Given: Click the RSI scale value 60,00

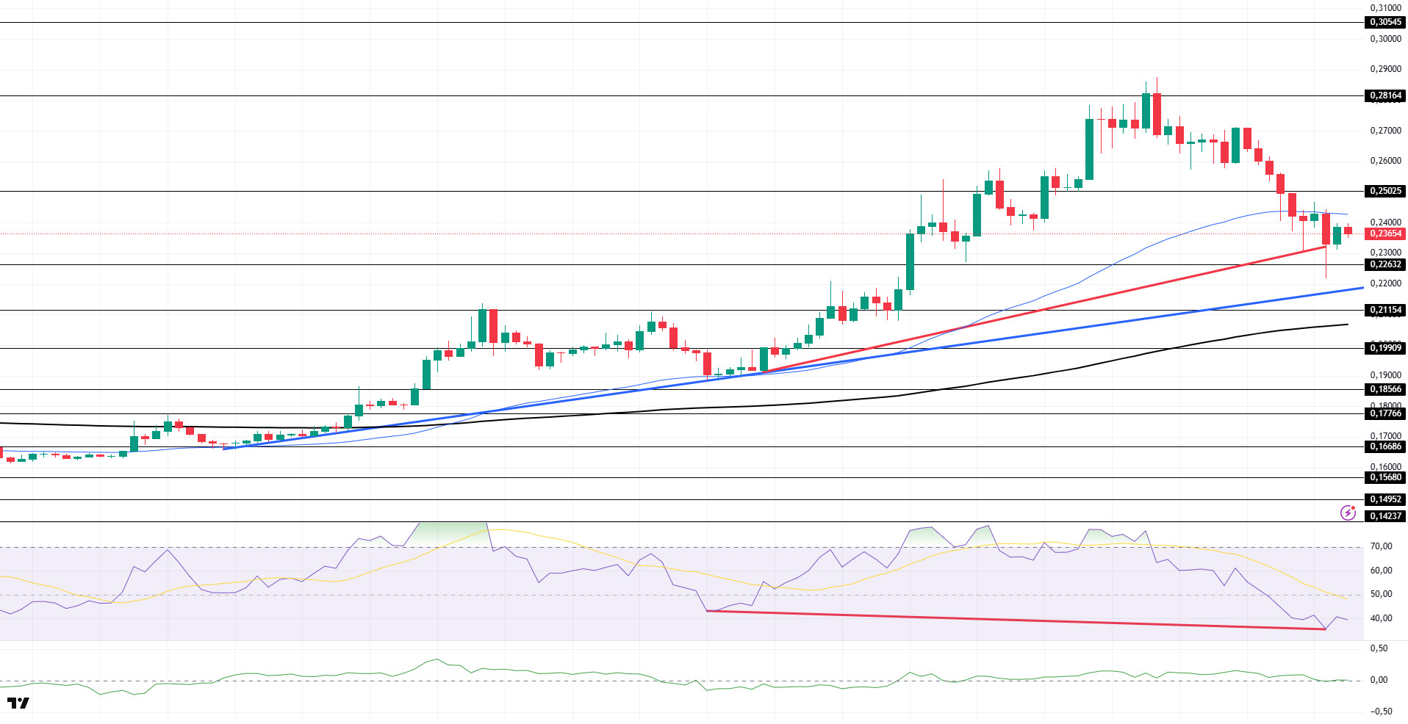Looking at the screenshot, I should (x=1381, y=571).
